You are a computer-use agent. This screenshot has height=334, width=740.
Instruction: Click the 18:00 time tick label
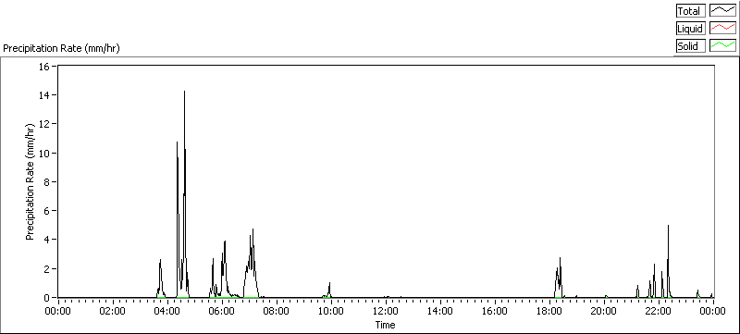[549, 311]
